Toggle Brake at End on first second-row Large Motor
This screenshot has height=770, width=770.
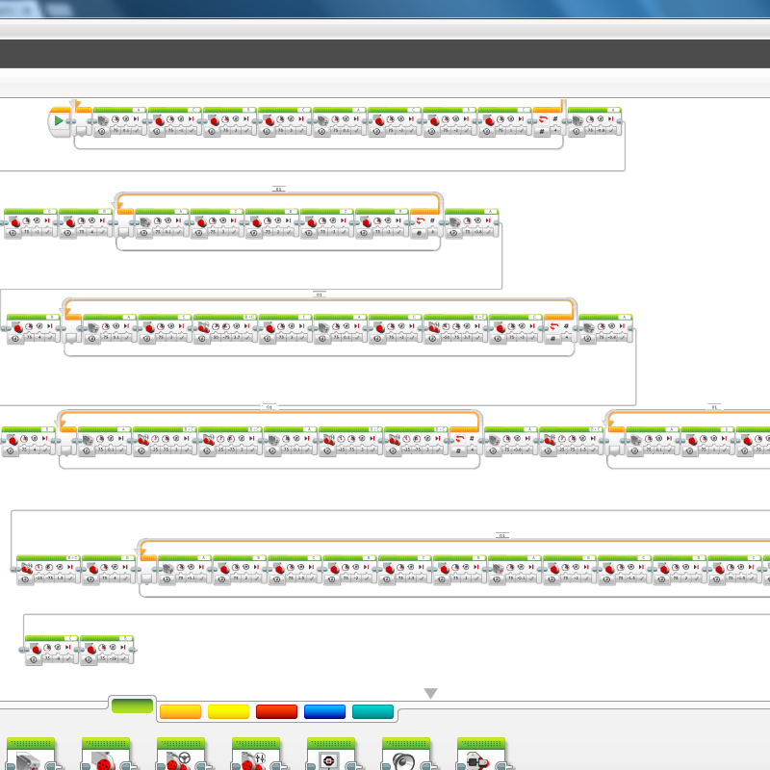[x=48, y=231]
